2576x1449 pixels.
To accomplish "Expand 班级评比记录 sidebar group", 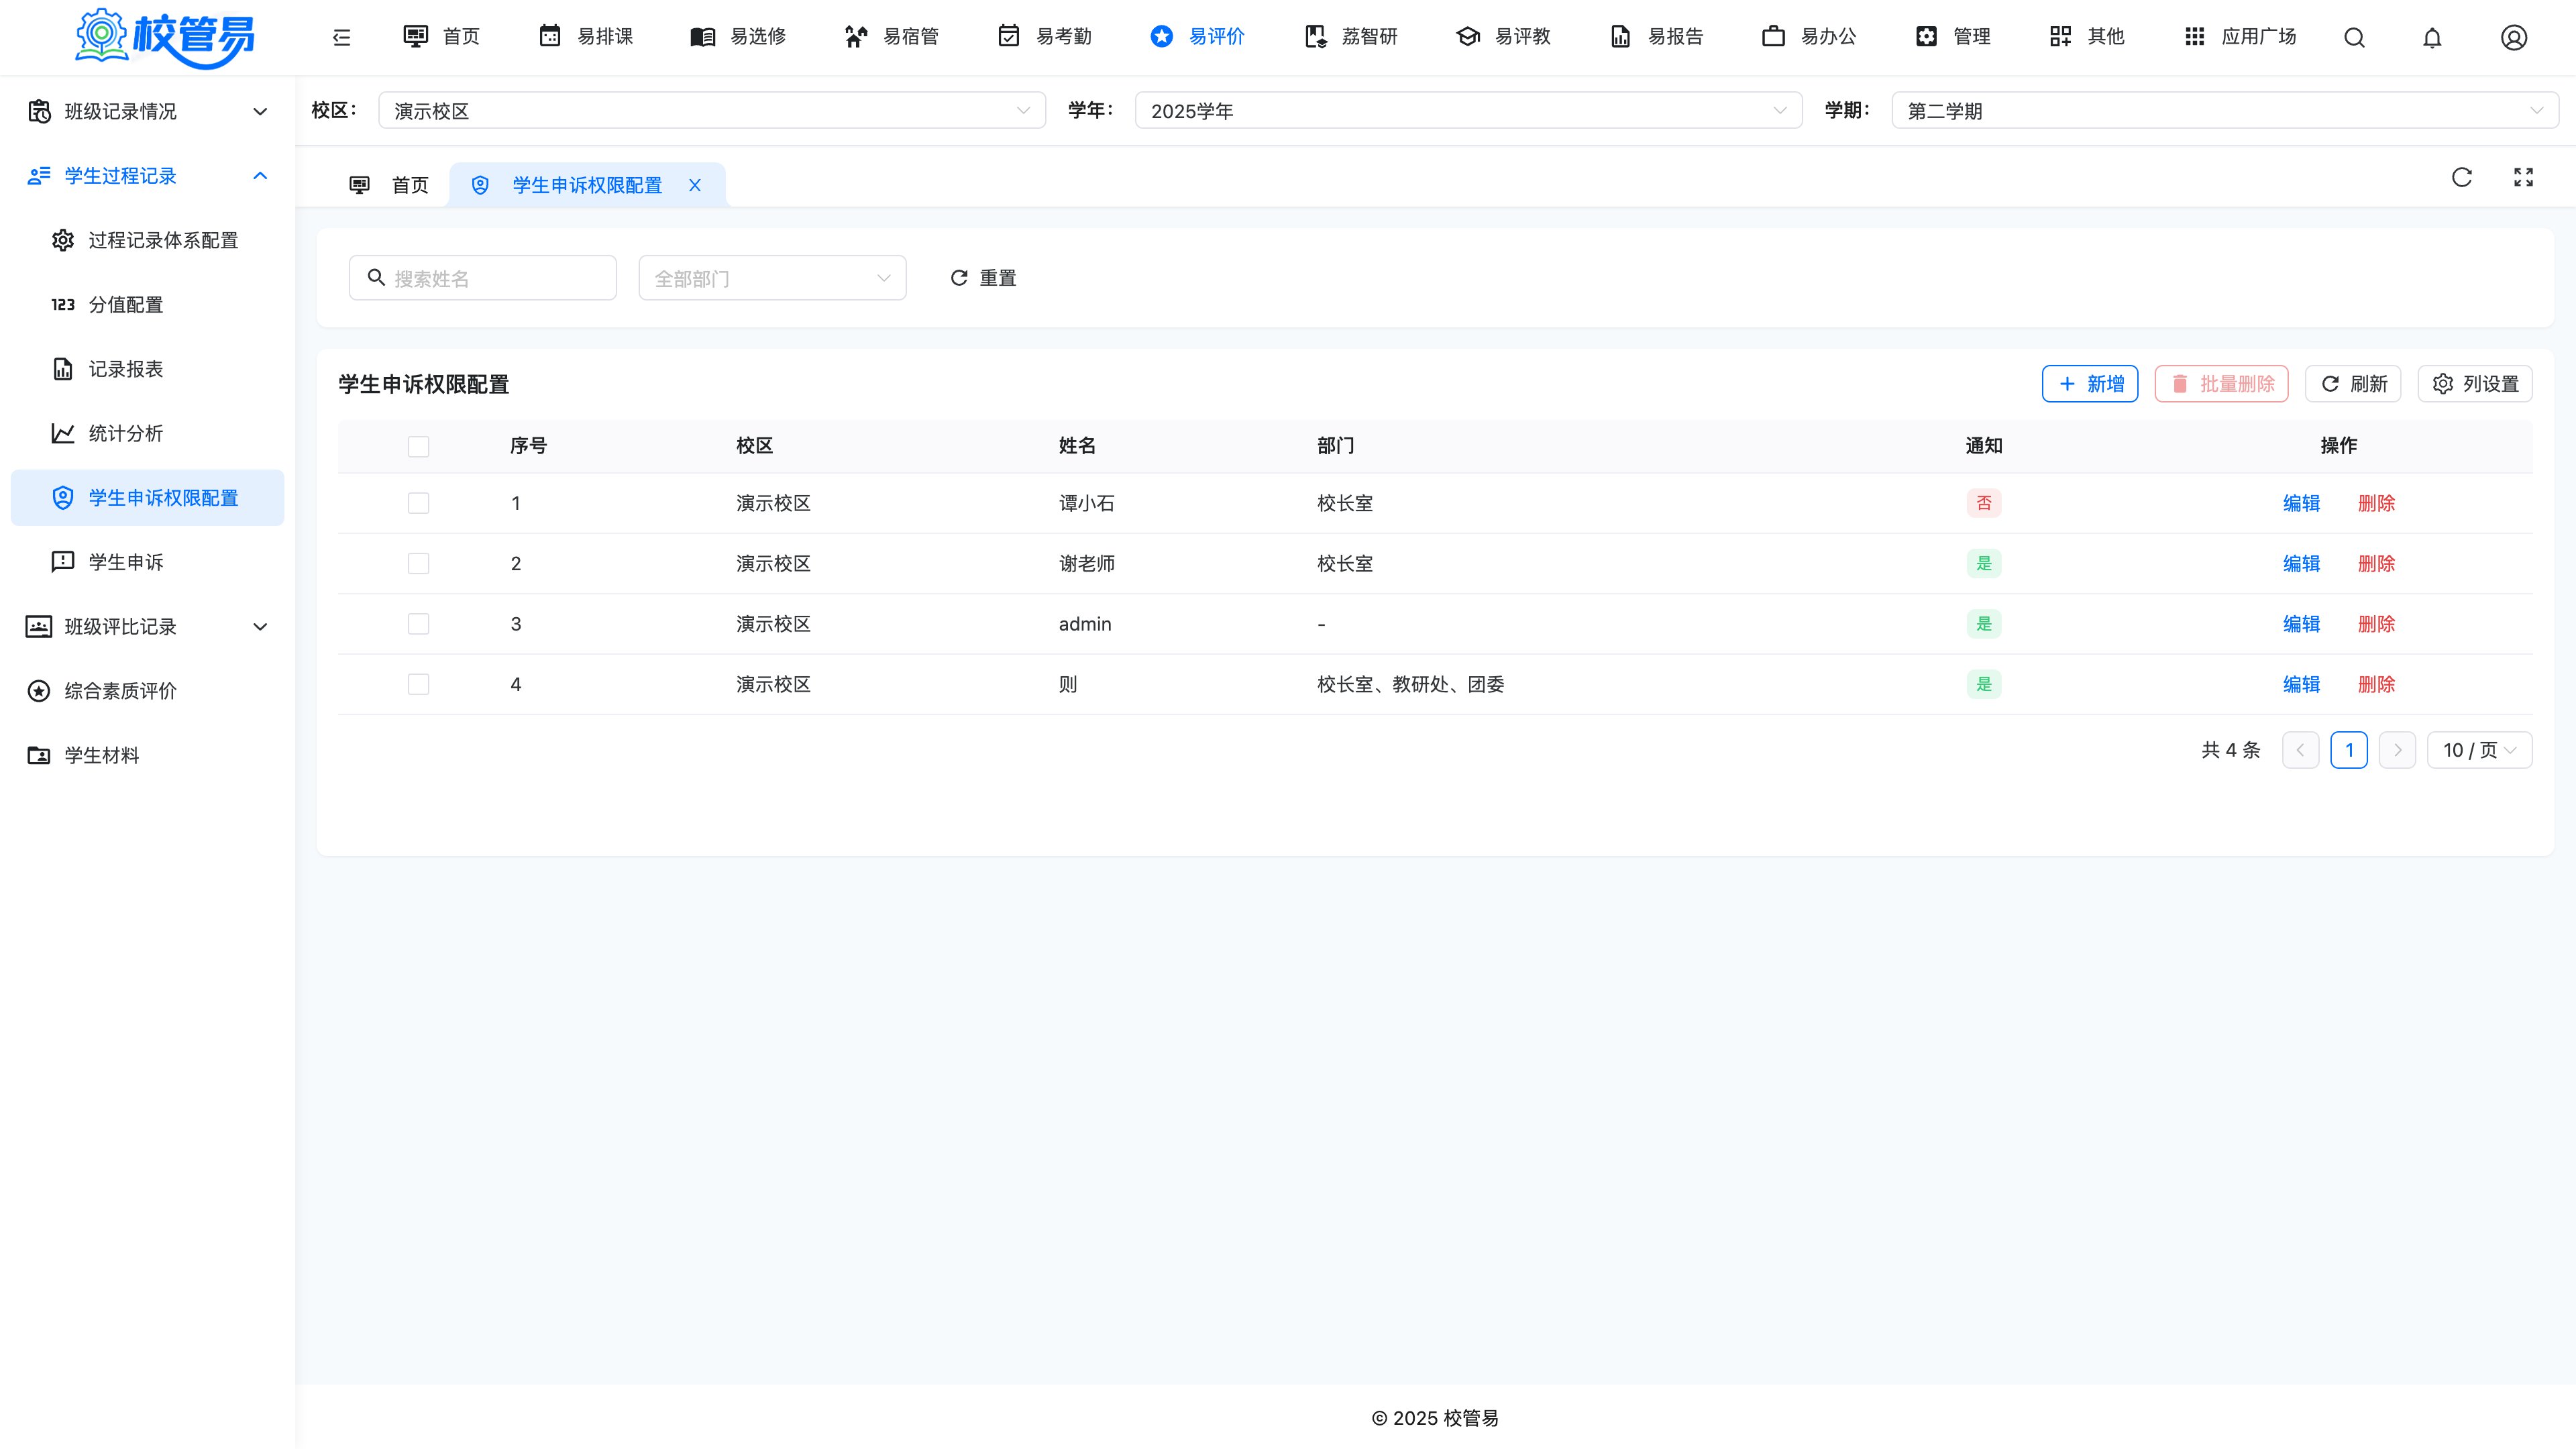I will point(148,627).
